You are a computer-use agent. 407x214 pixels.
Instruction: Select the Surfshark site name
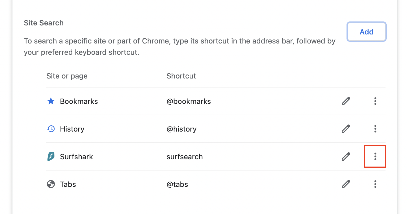(76, 157)
